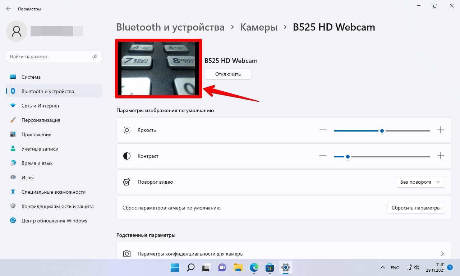Click the Контраст slider handle
460x276 pixels.
pyautogui.click(x=348, y=157)
